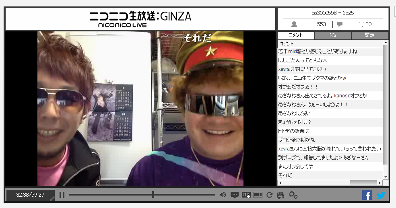Click comment list scroll down arrow
The height and width of the screenshot is (208, 396).
coord(386,177)
